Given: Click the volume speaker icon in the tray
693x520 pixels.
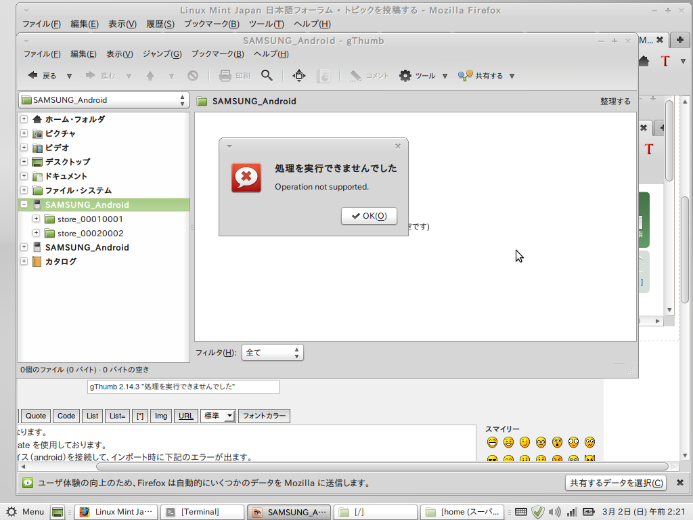Looking at the screenshot, I should (x=555, y=512).
